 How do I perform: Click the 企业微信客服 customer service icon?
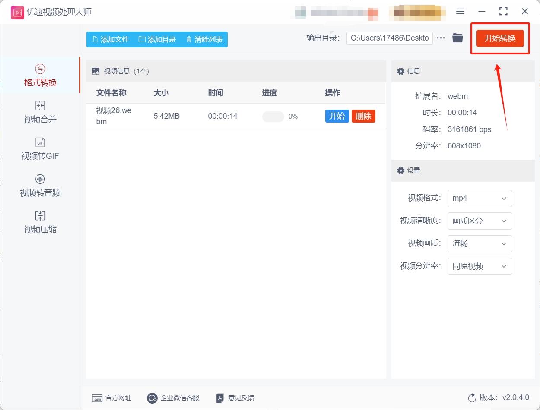pyautogui.click(x=152, y=398)
